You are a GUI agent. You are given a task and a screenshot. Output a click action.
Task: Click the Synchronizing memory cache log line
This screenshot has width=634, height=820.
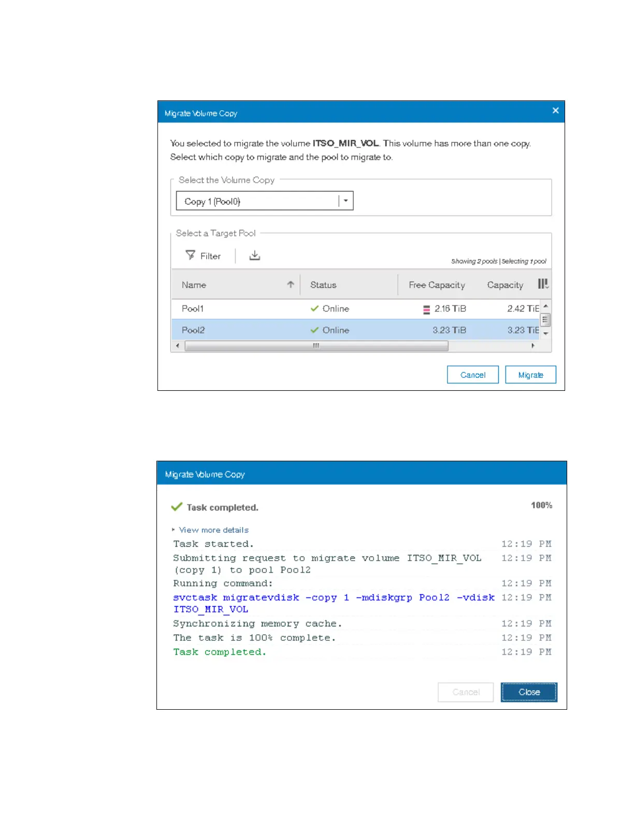(x=257, y=623)
